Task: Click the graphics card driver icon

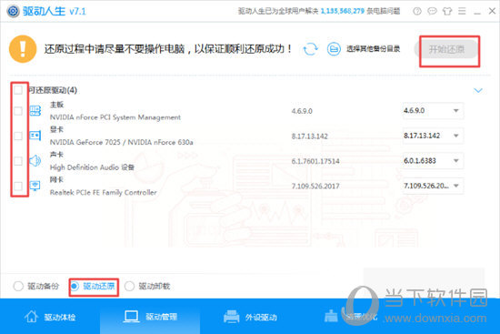Action: tap(35, 136)
